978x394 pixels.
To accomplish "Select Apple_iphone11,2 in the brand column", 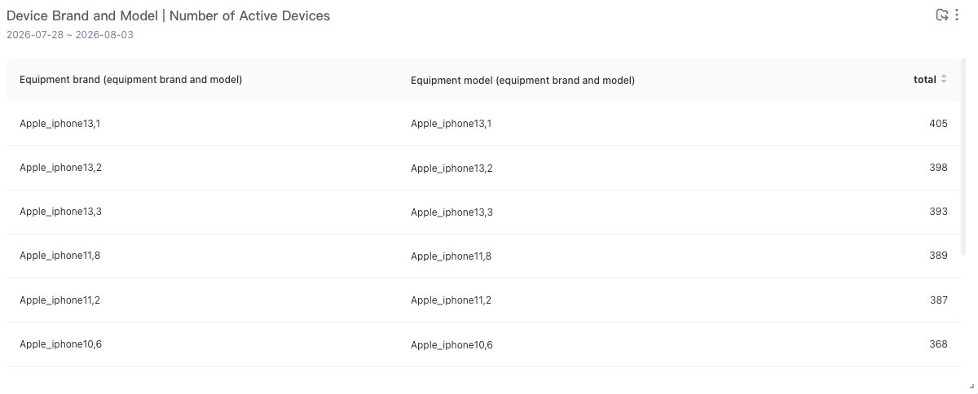I will [60, 300].
